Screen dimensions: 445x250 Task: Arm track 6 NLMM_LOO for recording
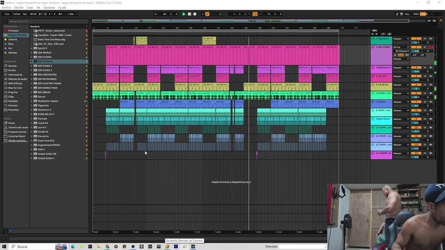(x=430, y=93)
